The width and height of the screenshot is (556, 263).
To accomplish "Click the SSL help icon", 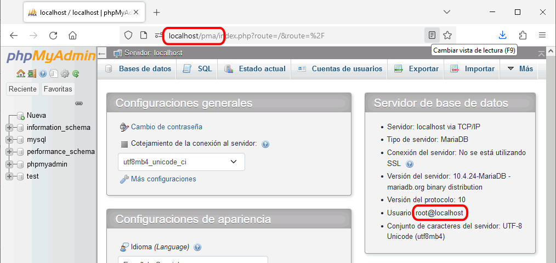I will point(409,164).
